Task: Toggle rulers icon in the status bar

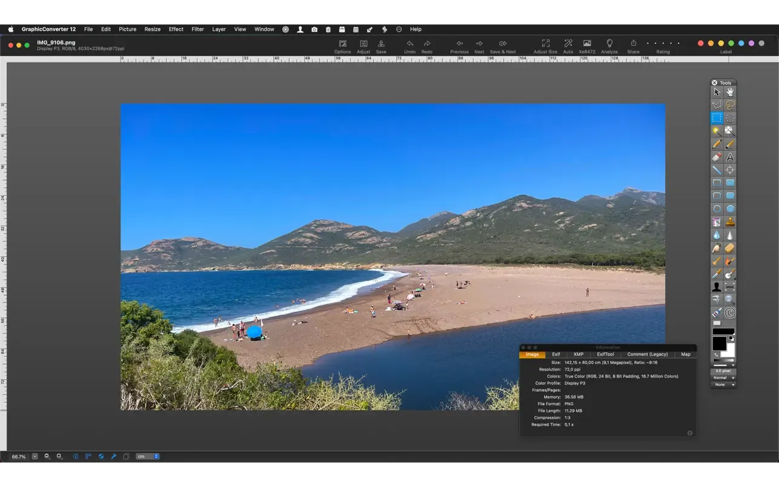Action: click(x=88, y=456)
